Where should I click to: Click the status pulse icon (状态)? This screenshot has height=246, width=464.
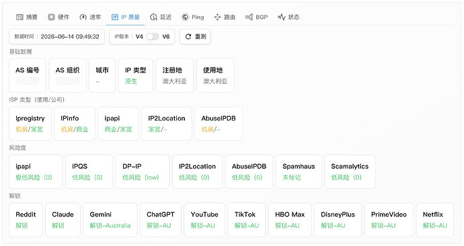(x=281, y=17)
